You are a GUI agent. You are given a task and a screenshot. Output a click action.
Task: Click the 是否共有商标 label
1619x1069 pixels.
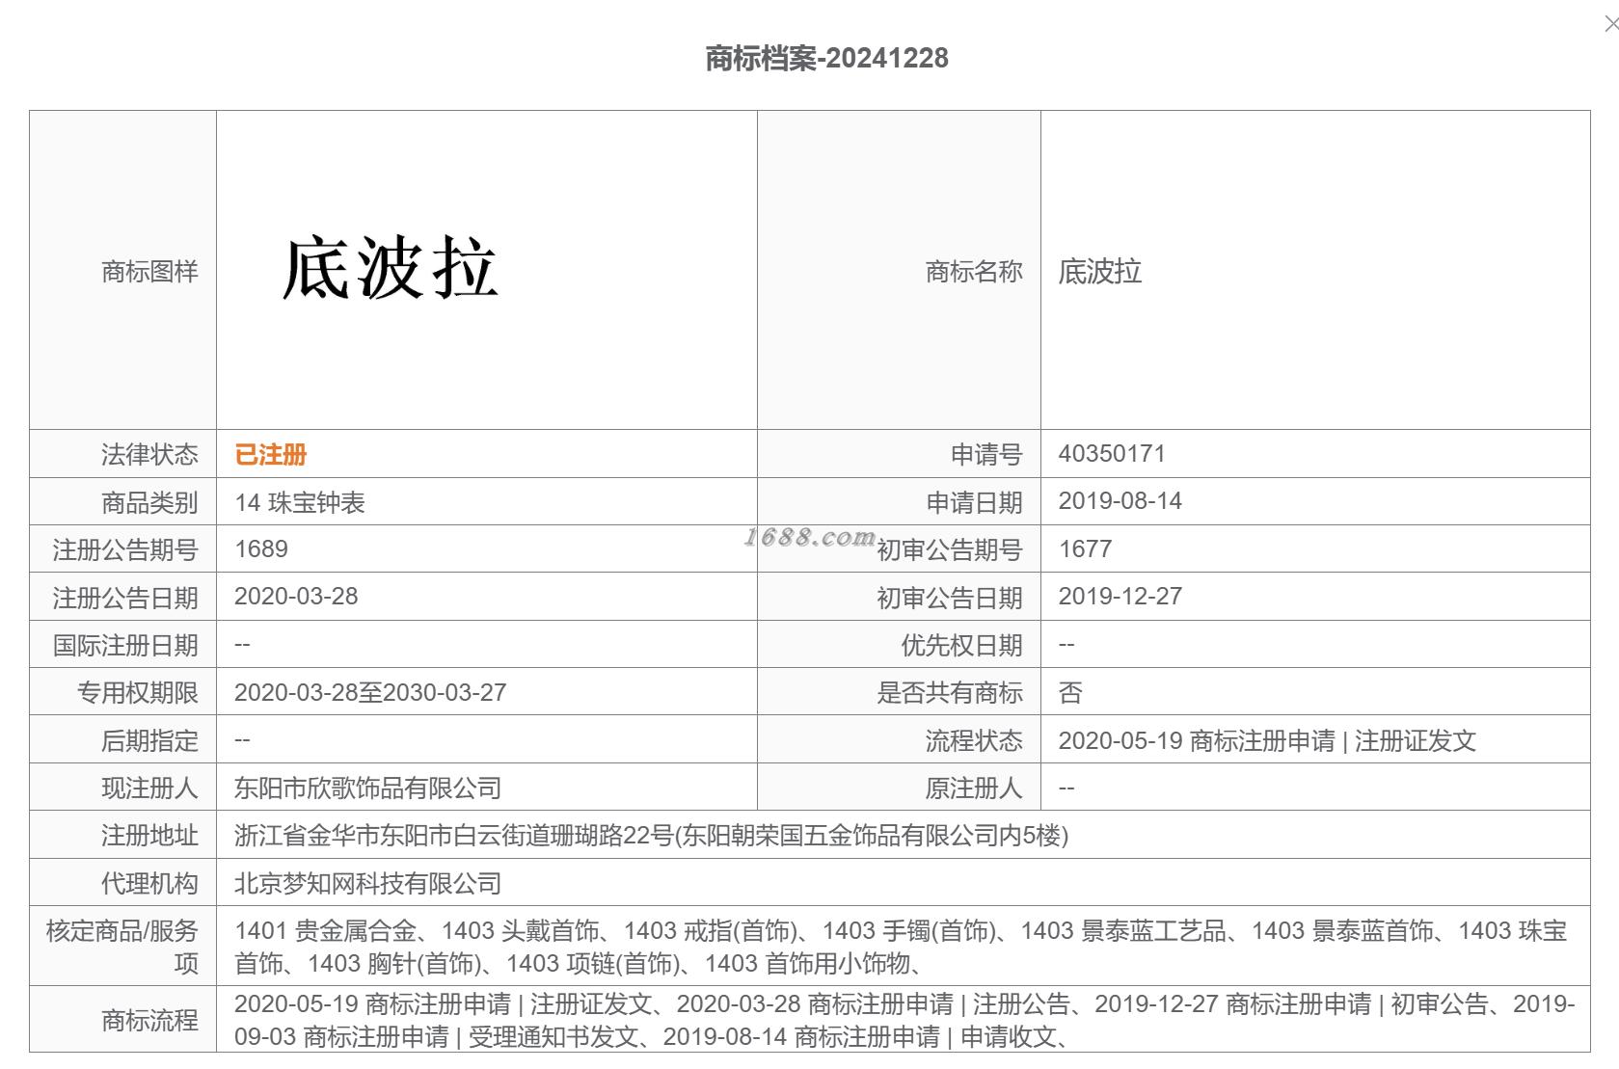tap(950, 692)
